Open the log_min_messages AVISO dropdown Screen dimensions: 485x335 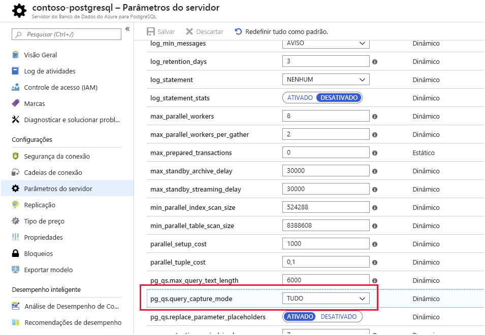[326, 44]
